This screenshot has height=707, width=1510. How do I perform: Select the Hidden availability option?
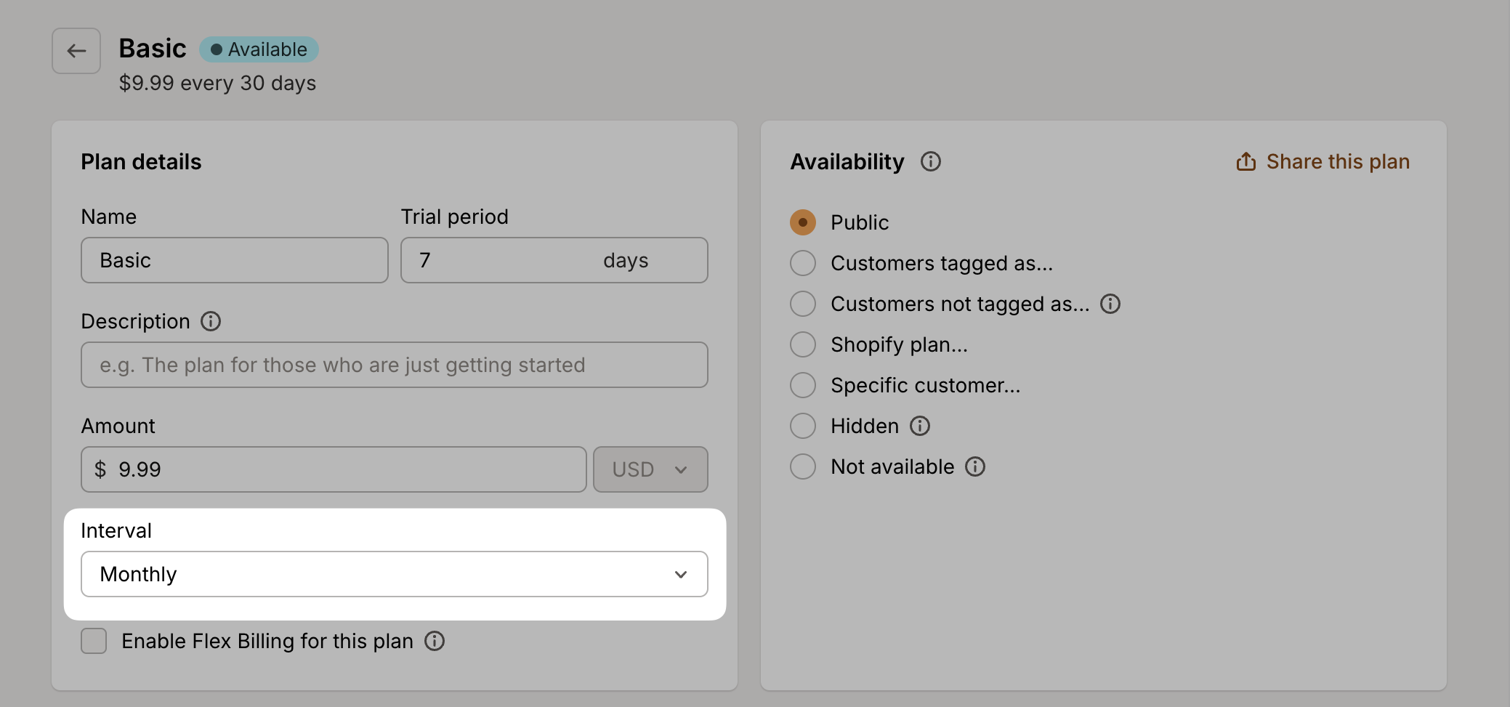click(x=802, y=426)
